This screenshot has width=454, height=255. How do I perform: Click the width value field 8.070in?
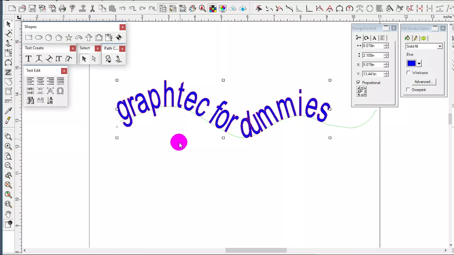pyautogui.click(x=373, y=46)
